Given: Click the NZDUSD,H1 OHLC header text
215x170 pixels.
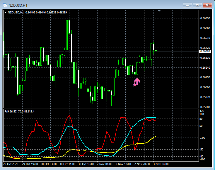Looking at the screenshot, I should 37,13.
